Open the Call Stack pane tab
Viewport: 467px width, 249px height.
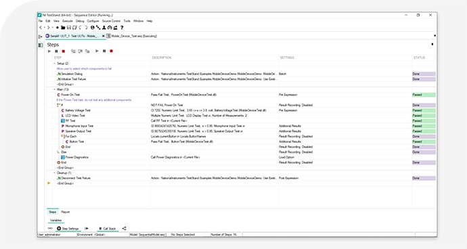tap(108, 229)
